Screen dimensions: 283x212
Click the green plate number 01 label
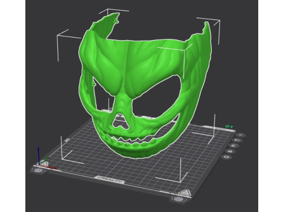coord(229,127)
